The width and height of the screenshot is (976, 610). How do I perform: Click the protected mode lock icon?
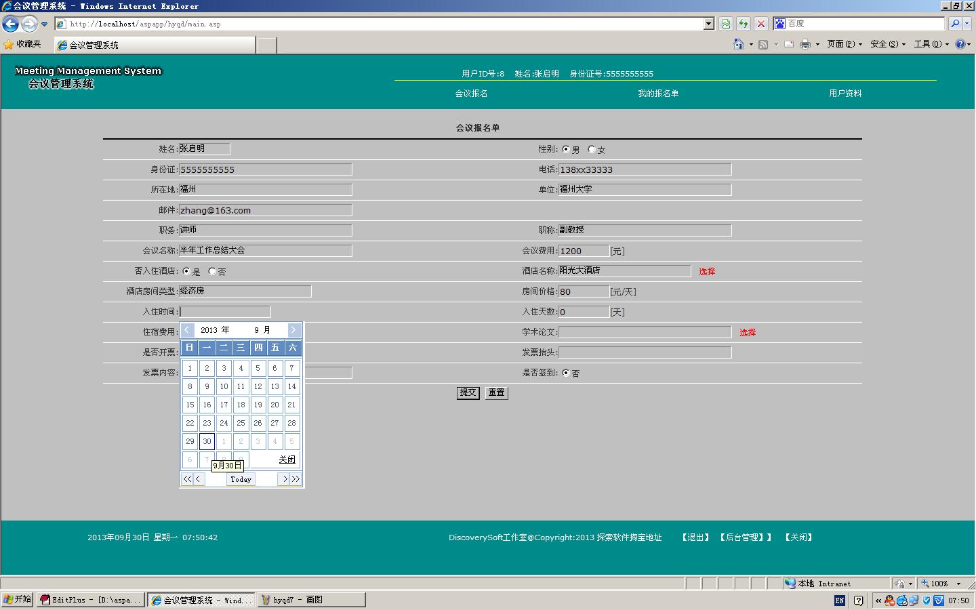899,584
